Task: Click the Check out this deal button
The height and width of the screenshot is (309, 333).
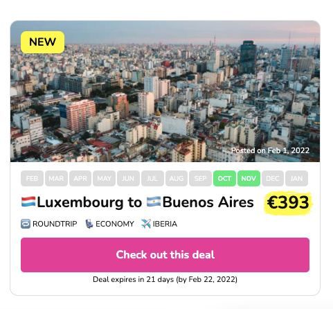Action: point(165,255)
